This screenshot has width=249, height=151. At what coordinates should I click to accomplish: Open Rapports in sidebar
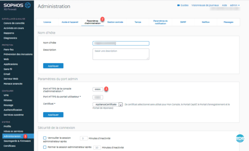tap(9, 33)
